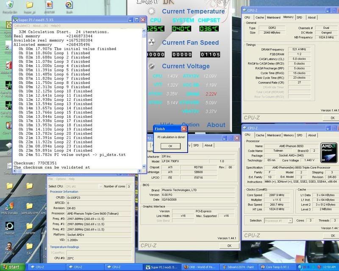This screenshot has height=271, width=339.
Task: Click the About link in the monitoring panel
Action: click(x=216, y=124)
